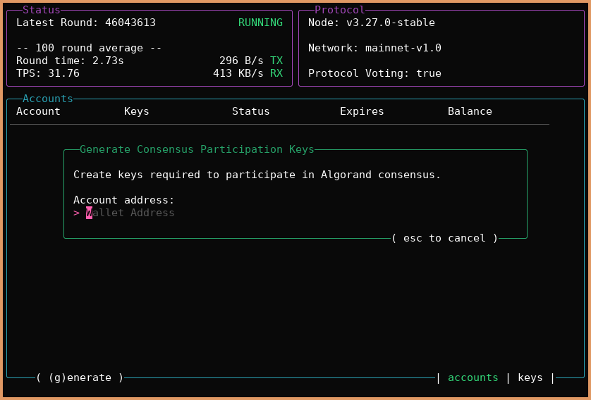The image size is (591, 400).
Task: Select the accounts tab
Action: pos(473,377)
